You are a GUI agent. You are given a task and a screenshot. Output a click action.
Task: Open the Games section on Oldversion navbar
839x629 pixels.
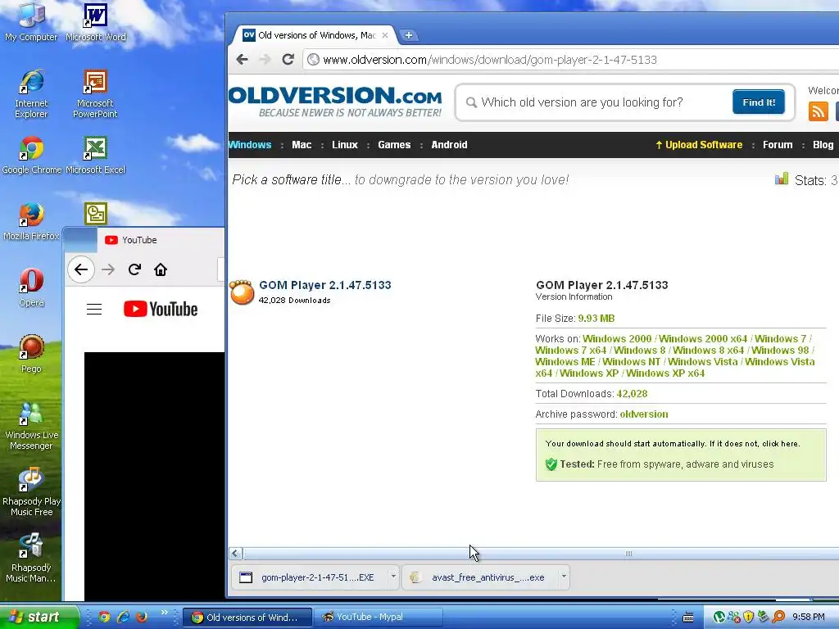click(x=394, y=145)
